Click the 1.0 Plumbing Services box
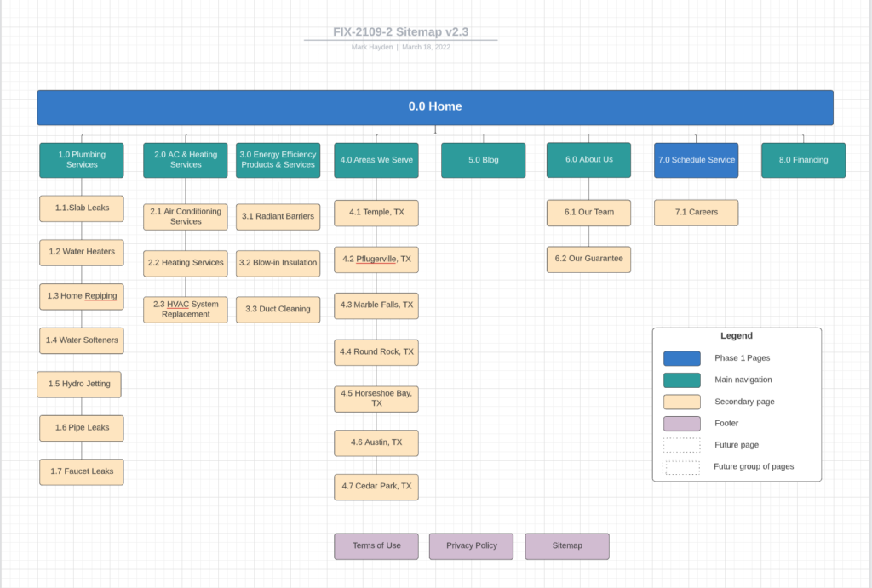This screenshot has width=872, height=588. click(x=81, y=160)
